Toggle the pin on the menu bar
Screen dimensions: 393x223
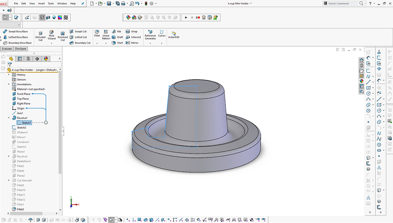click(83, 4)
